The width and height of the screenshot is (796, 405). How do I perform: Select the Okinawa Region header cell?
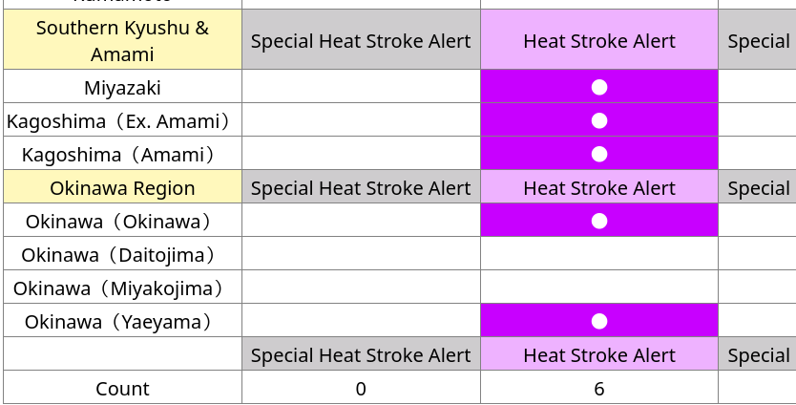coord(122,187)
